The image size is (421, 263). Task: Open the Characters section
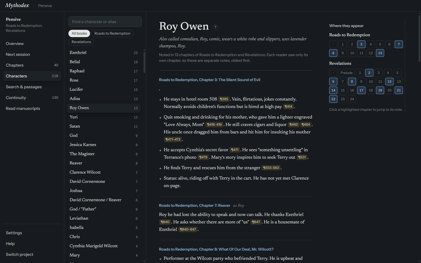[32, 76]
